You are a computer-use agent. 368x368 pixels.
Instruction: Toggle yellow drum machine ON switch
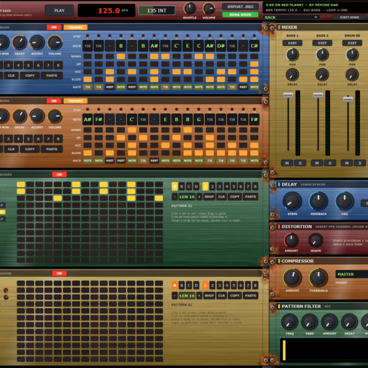pos(59,273)
